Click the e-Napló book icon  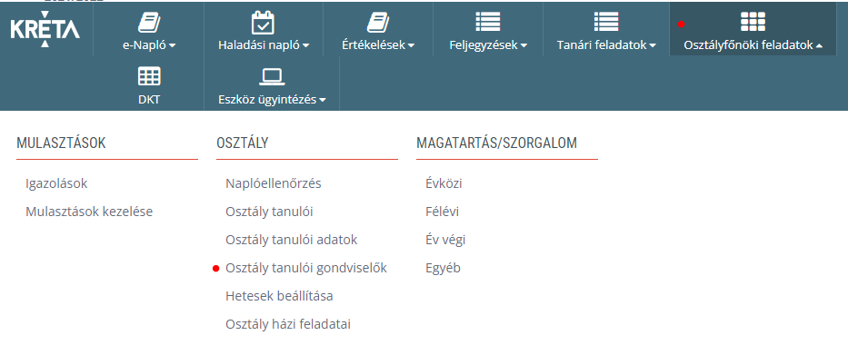tap(149, 23)
